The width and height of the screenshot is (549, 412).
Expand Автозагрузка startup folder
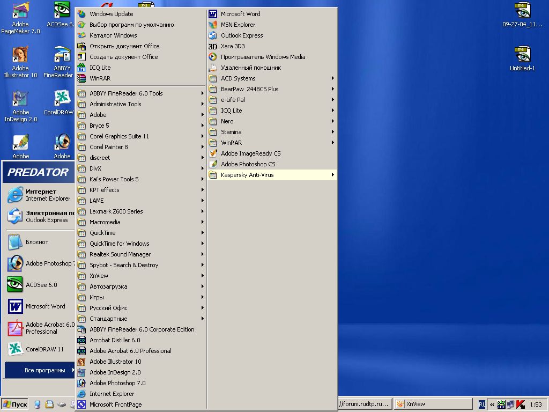tap(141, 286)
